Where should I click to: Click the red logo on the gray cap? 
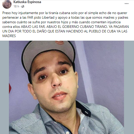click(x=60, y=42)
